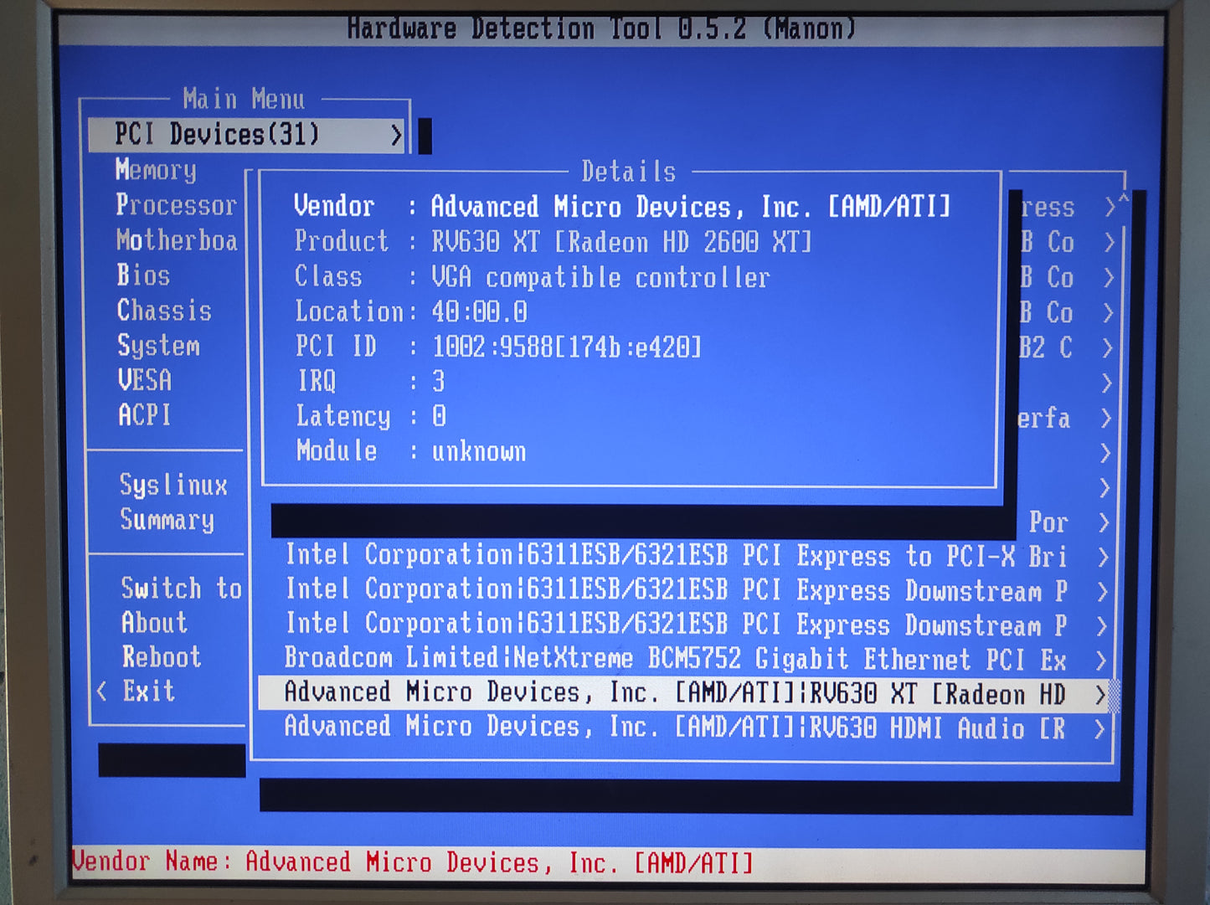Open the Bios menu item
1210x905 pixels.
click(143, 275)
